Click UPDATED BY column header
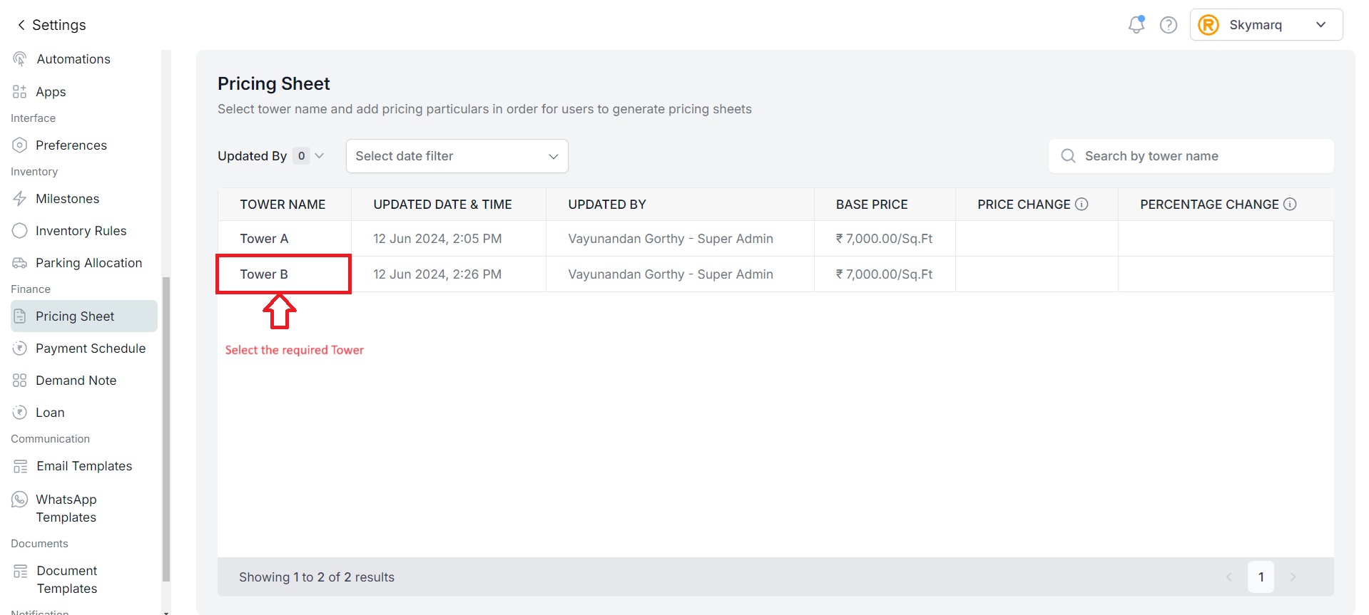This screenshot has width=1369, height=615. tap(607, 205)
